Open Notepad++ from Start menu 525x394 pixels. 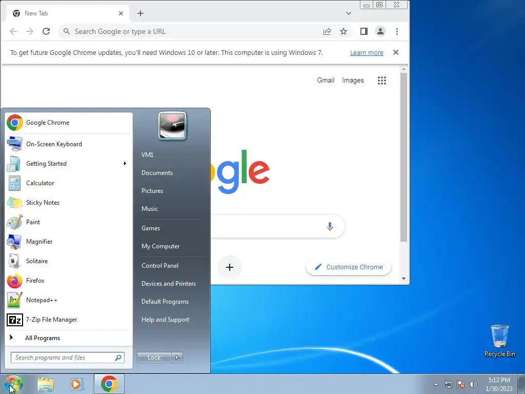point(68,300)
